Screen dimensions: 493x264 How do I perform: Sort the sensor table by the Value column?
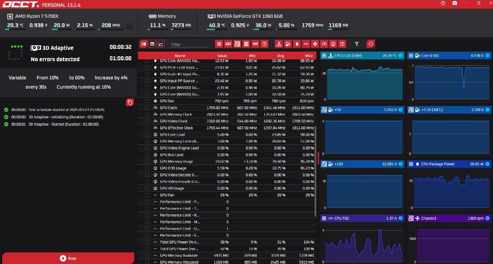click(222, 56)
